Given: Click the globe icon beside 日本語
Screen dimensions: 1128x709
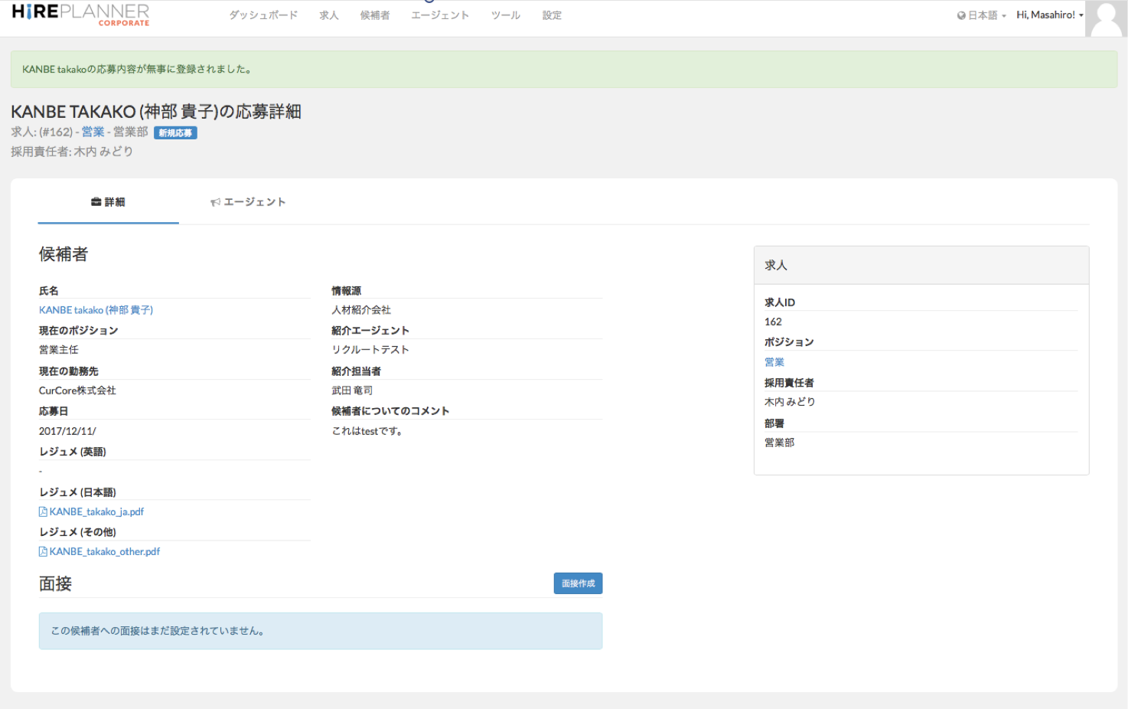Looking at the screenshot, I should (x=961, y=15).
